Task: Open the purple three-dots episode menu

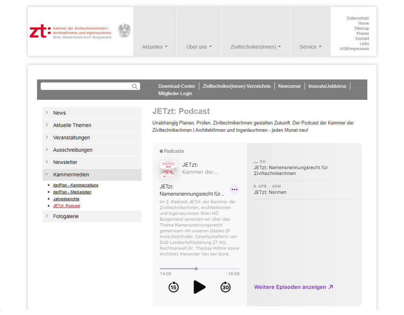Action: (234, 190)
